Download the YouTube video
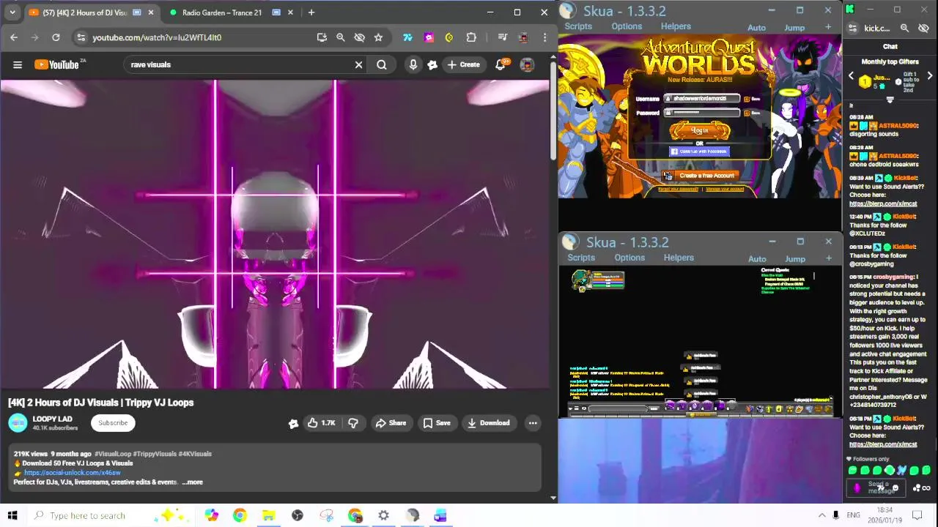The image size is (938, 527). click(488, 422)
